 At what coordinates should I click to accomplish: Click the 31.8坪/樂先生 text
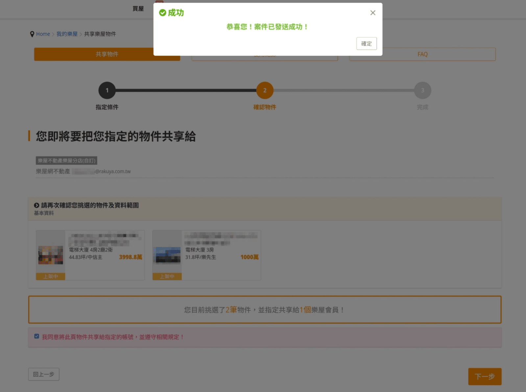point(201,257)
